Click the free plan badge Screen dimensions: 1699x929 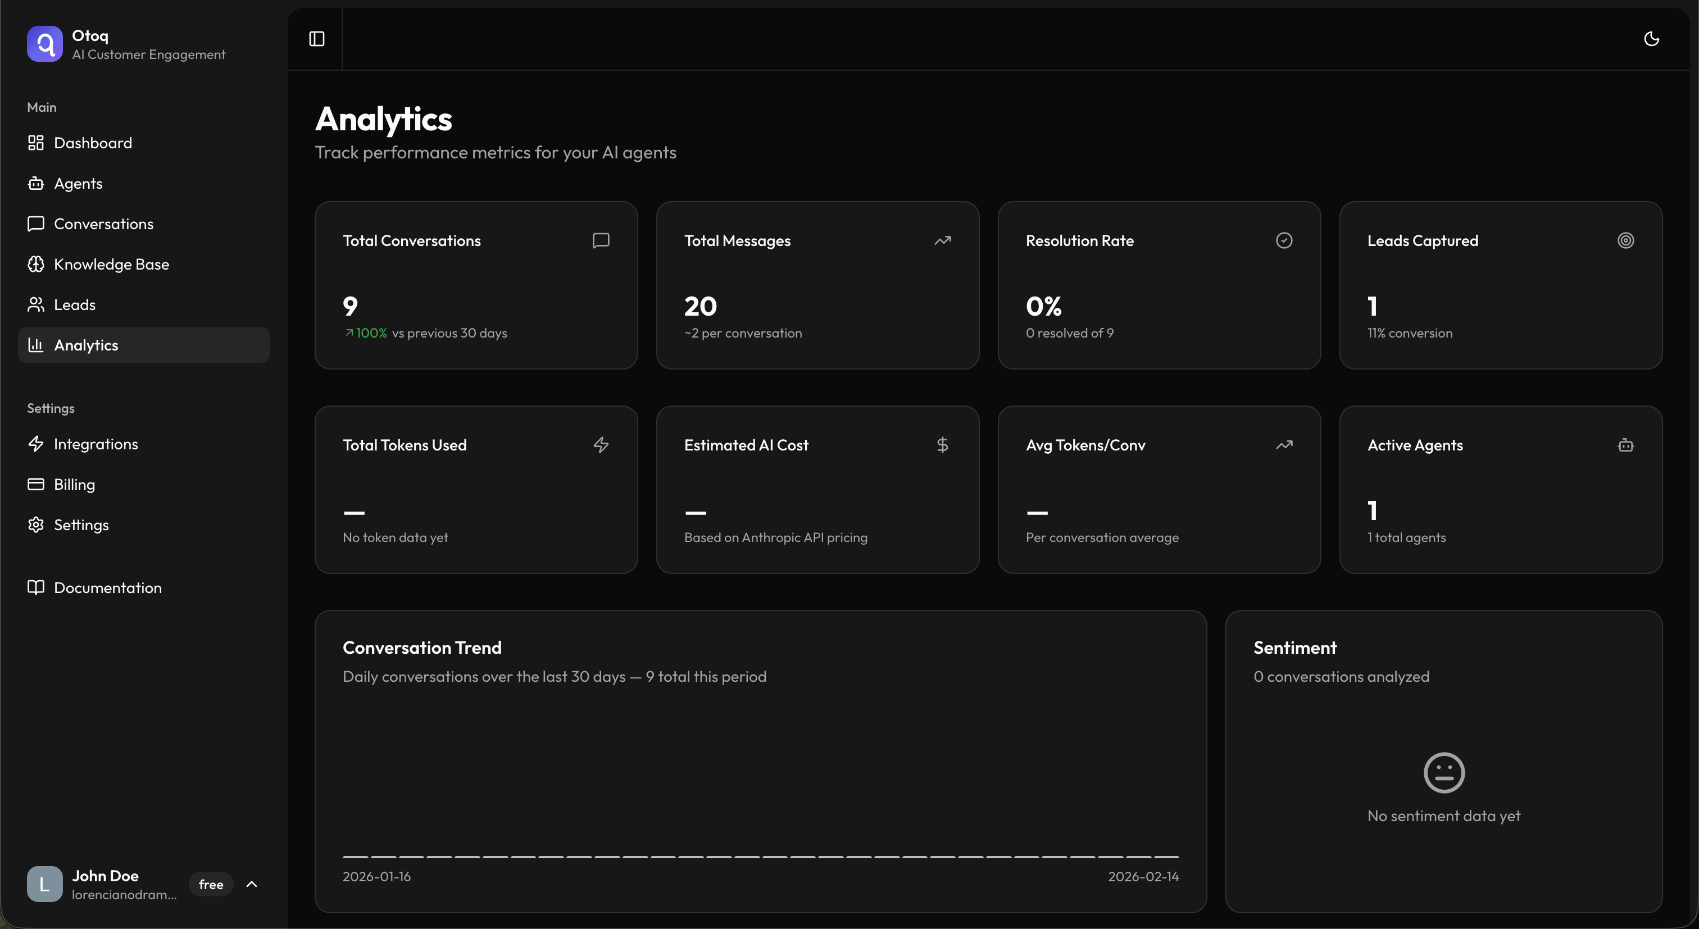(x=211, y=884)
